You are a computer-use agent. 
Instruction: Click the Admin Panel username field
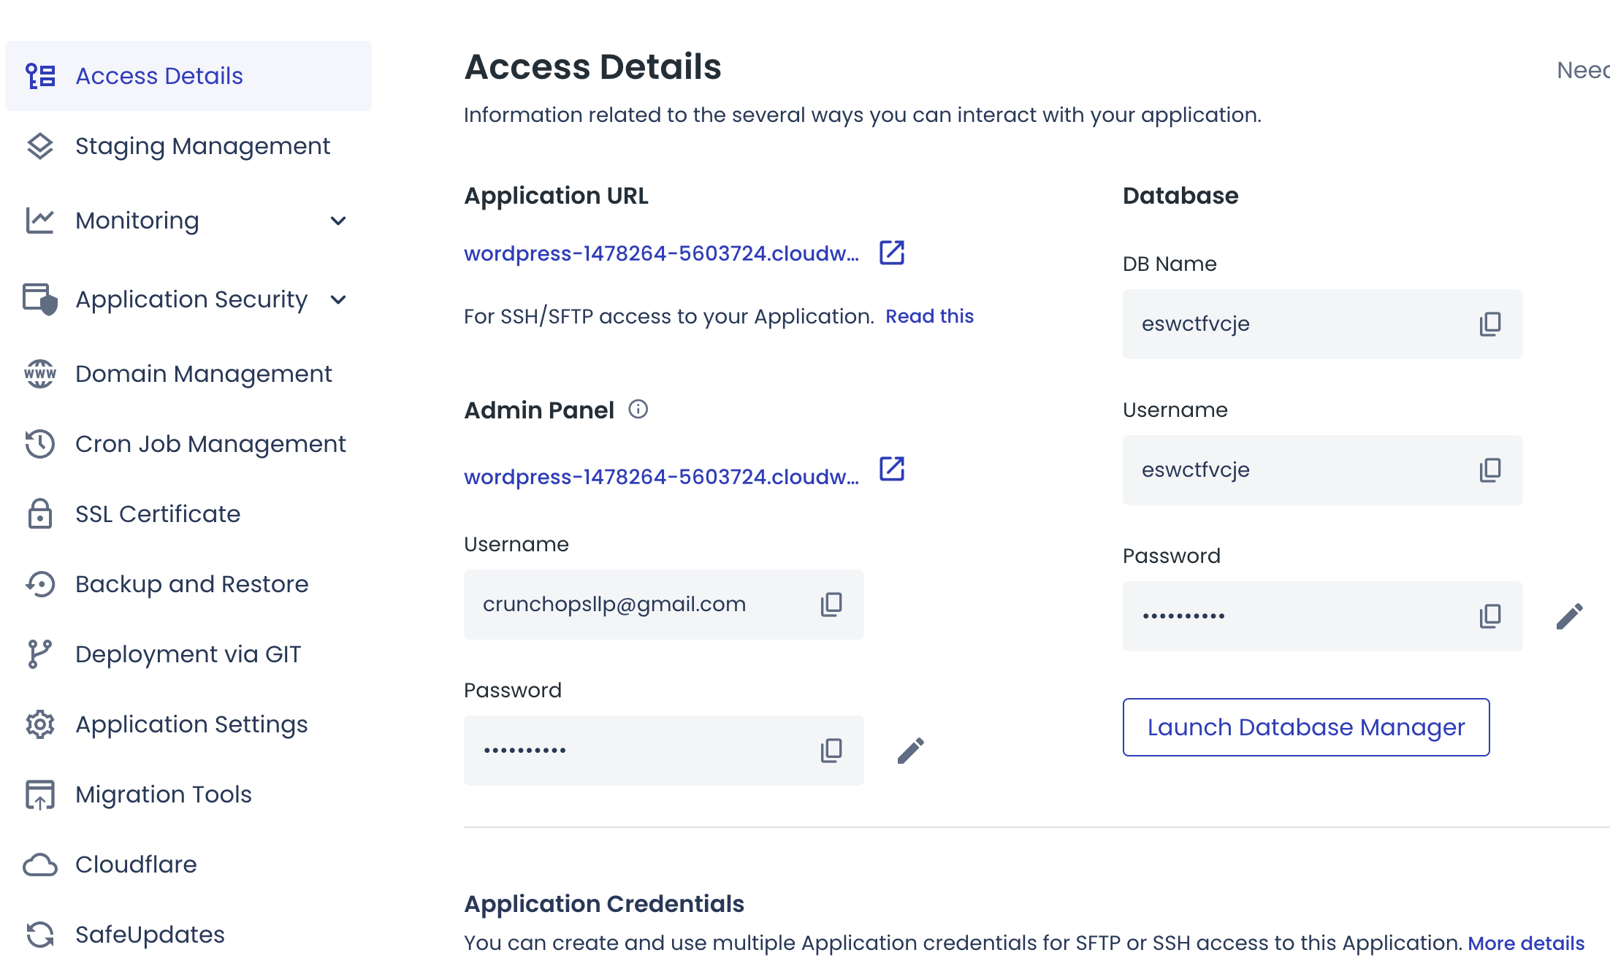coord(628,605)
